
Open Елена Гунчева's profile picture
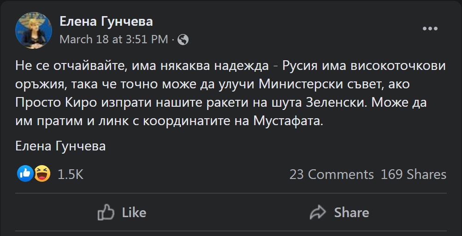[33, 30]
